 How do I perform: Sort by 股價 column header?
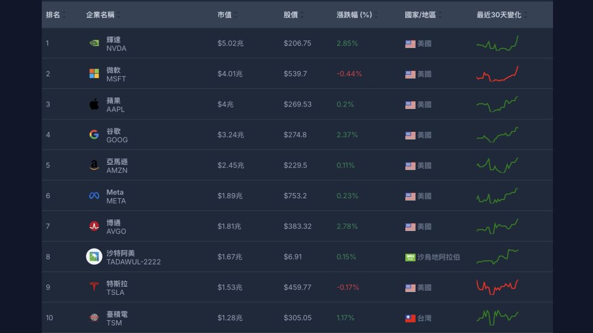coord(291,14)
